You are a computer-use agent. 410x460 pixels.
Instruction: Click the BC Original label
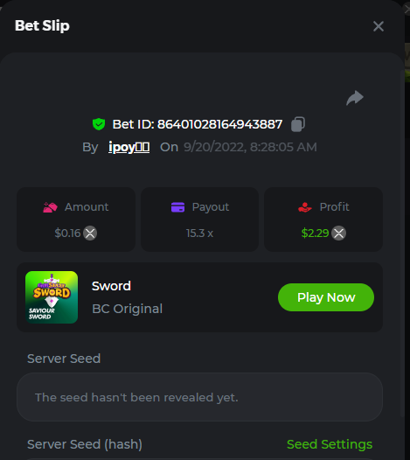[128, 309]
